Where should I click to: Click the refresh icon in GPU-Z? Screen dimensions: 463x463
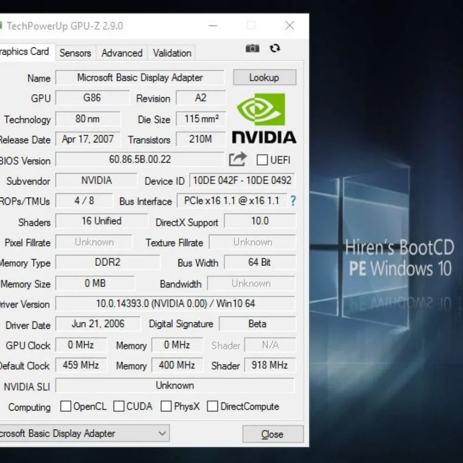tap(275, 48)
